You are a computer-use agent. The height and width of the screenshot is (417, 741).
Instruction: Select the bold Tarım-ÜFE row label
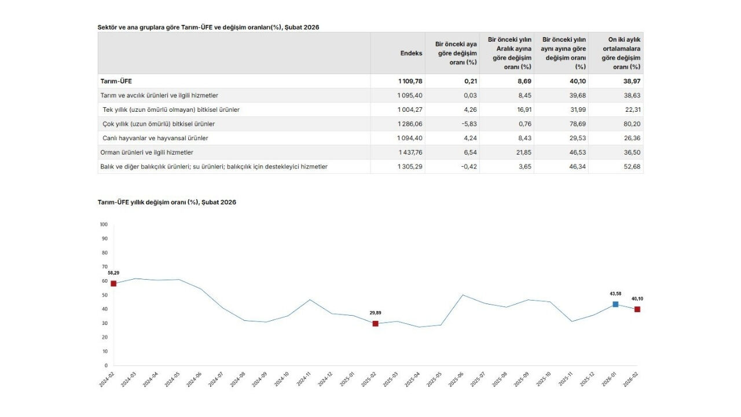coord(116,81)
